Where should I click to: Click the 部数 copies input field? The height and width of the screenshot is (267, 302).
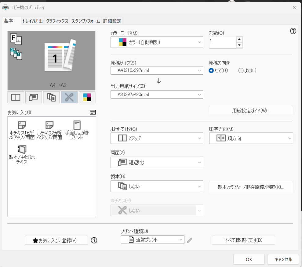[x=222, y=42]
